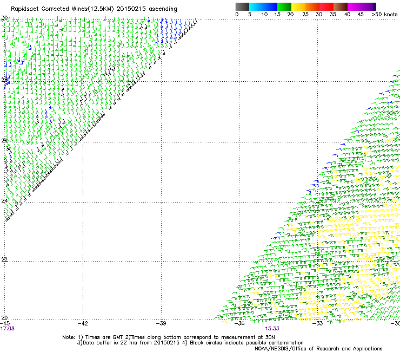Click the '45' legend scale label
Screen dimensions: 400x352
(x=361, y=15)
